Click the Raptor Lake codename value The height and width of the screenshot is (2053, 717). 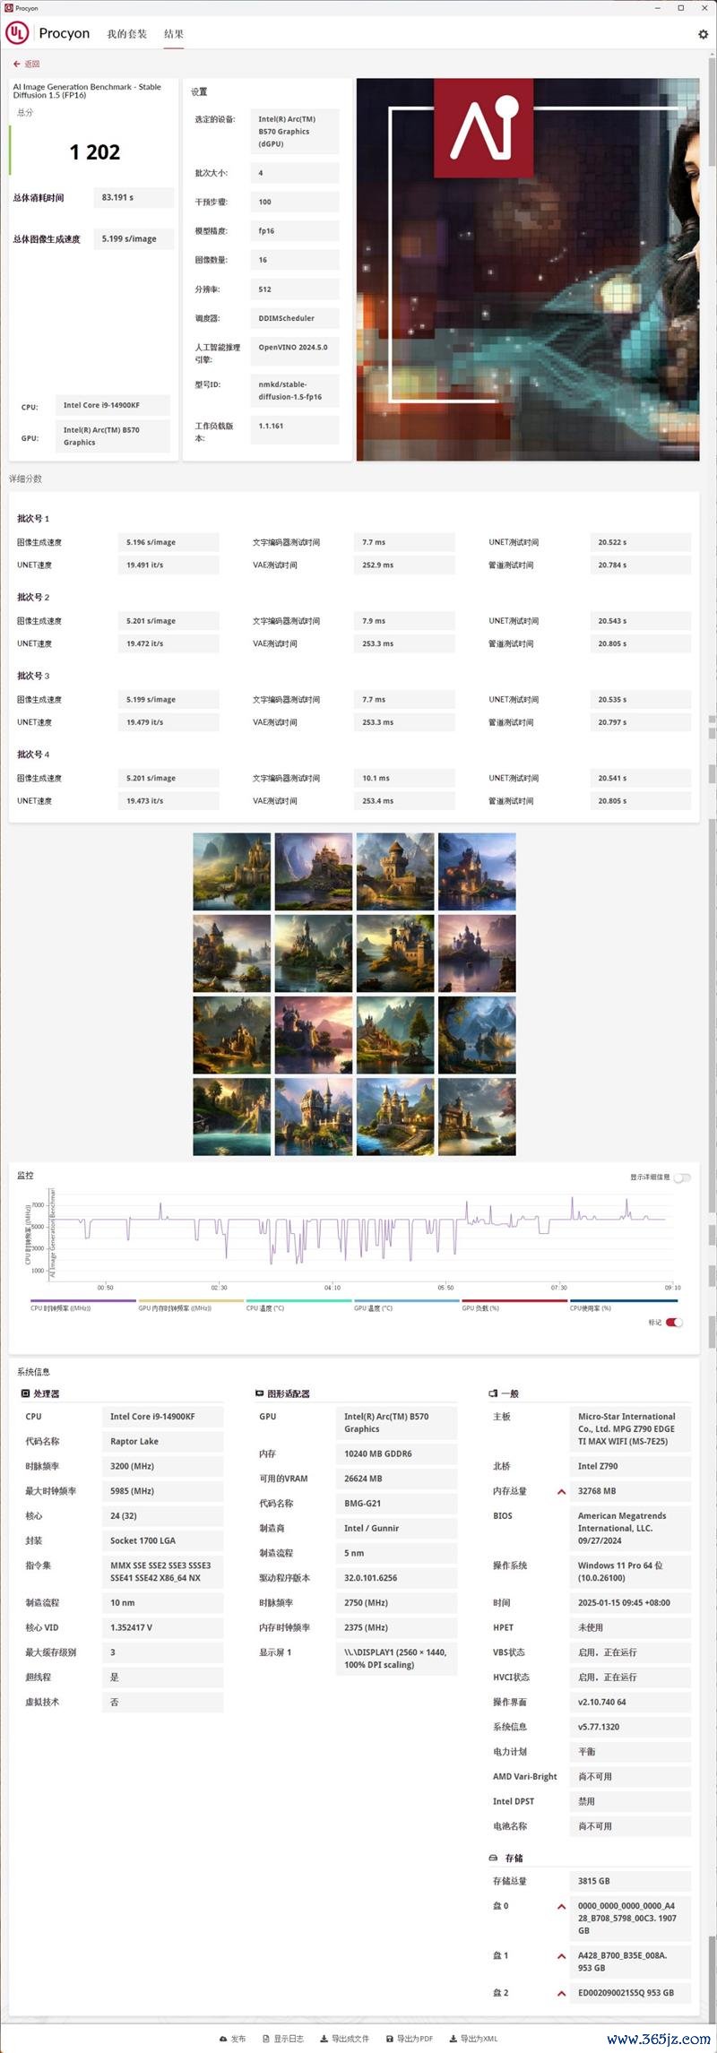162,1441
